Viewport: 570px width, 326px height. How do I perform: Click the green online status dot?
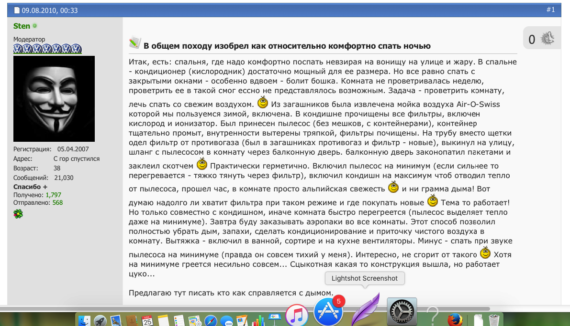[x=35, y=26]
